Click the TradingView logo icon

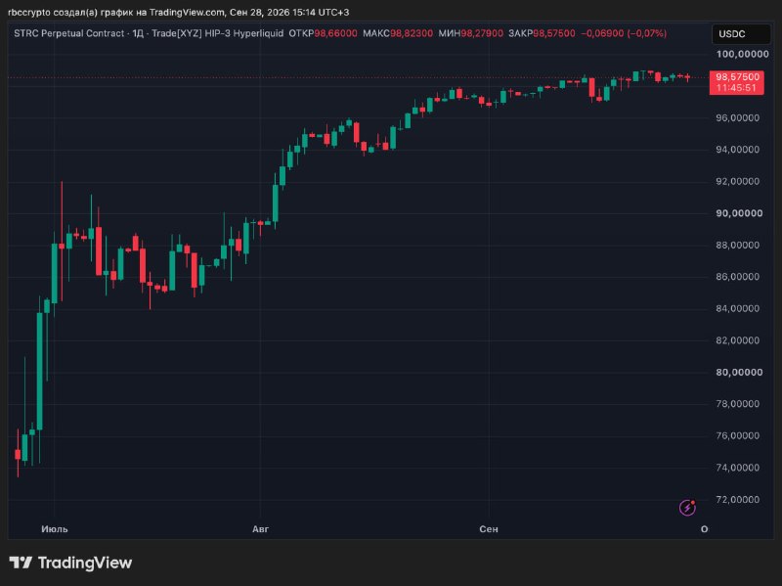[21, 563]
